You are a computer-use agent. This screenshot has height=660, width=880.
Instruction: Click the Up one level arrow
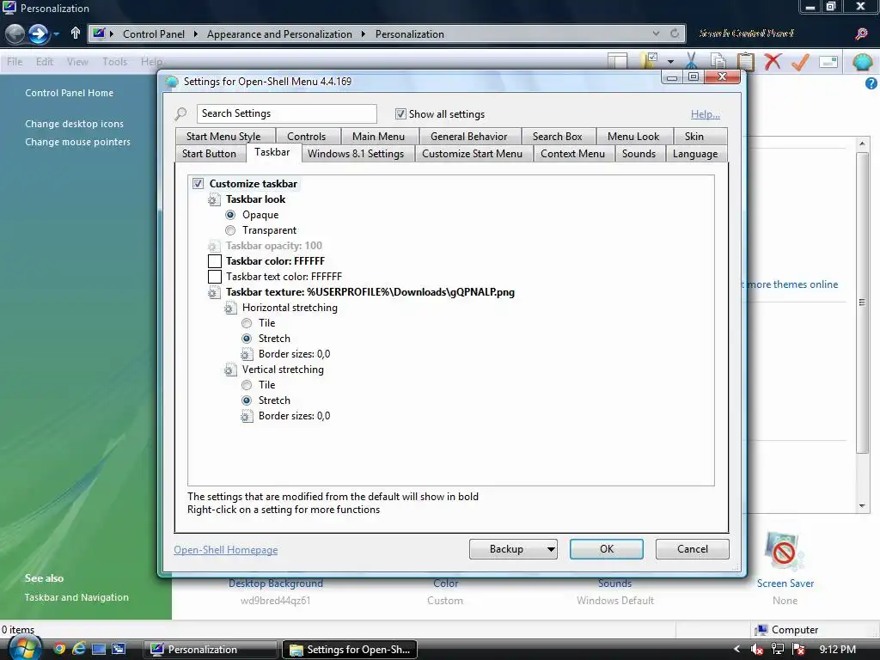click(76, 34)
